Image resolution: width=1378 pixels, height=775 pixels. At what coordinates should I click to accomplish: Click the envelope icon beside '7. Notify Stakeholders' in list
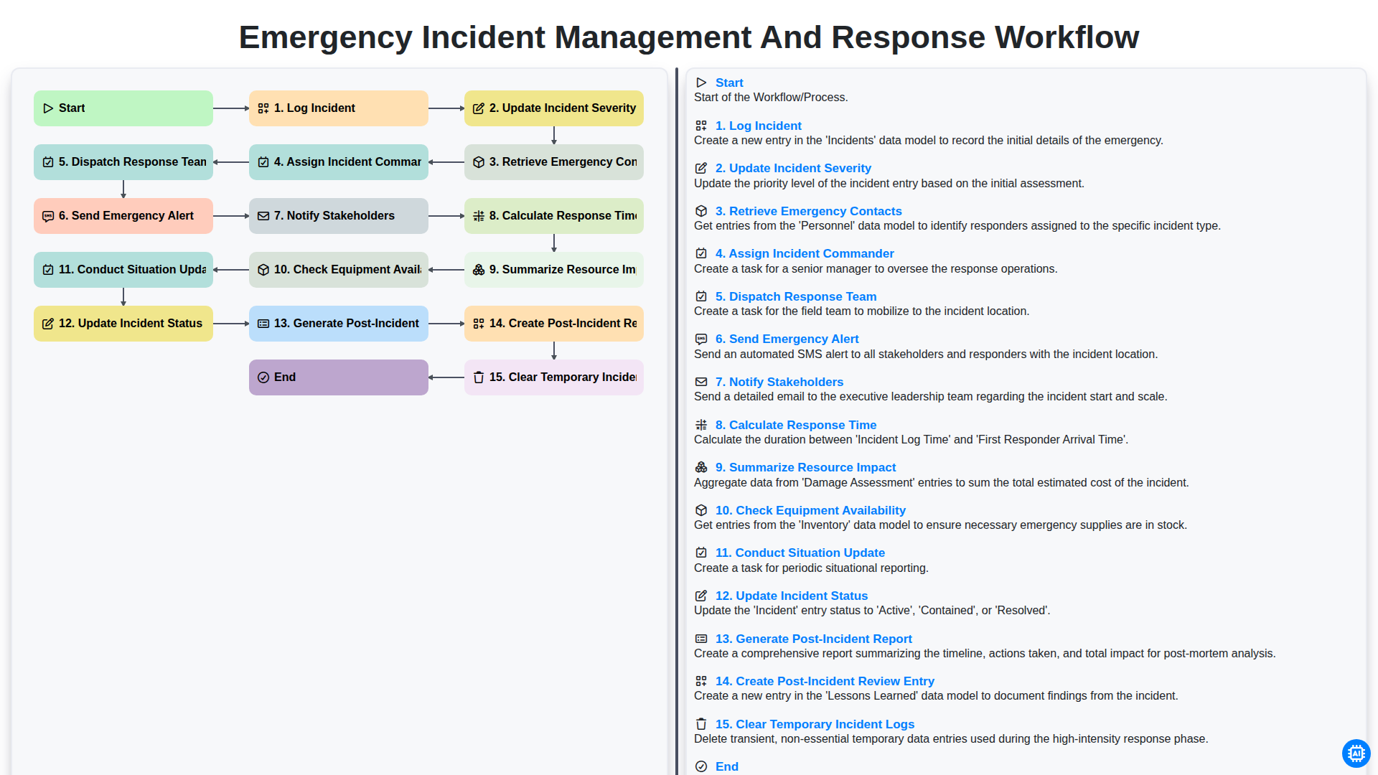[x=701, y=382]
